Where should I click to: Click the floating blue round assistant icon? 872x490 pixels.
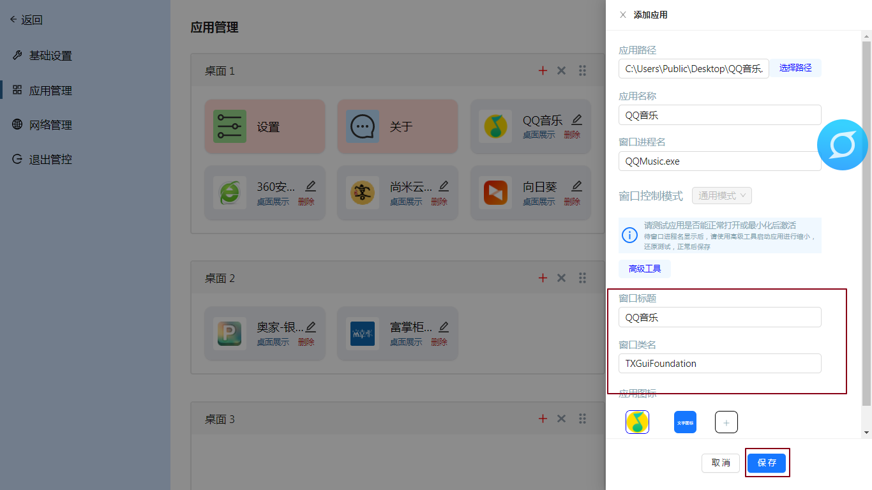(x=843, y=145)
